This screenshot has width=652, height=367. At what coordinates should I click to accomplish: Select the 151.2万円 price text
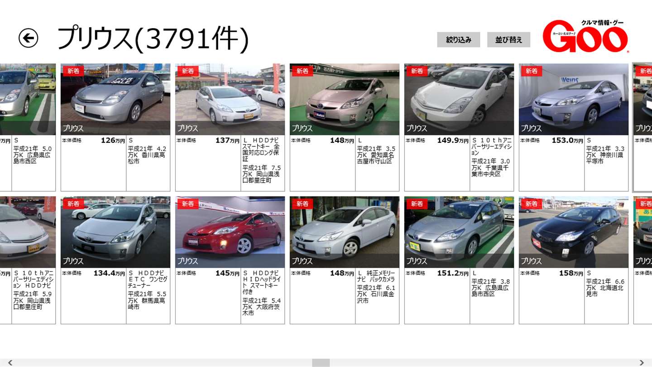pos(453,273)
